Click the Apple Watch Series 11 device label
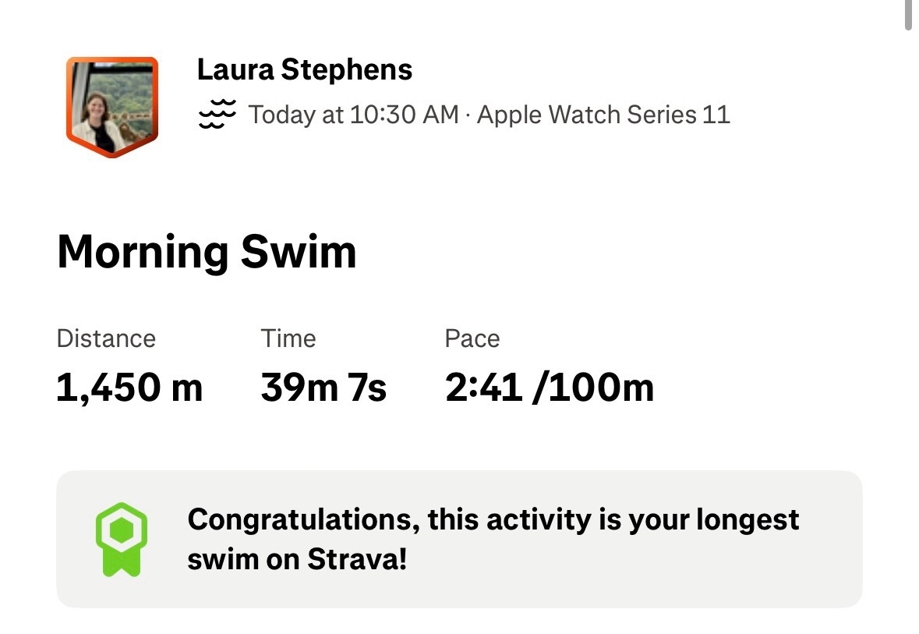The height and width of the screenshot is (634, 919). pos(603,115)
